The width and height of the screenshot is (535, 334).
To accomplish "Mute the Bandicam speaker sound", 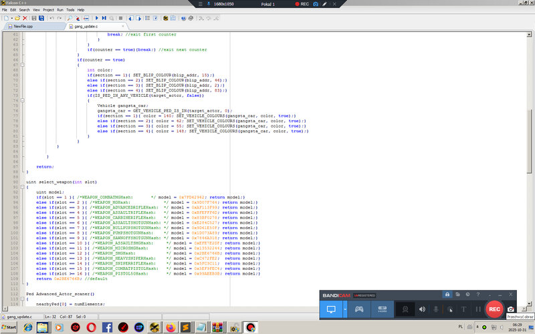I will [x=422, y=309].
